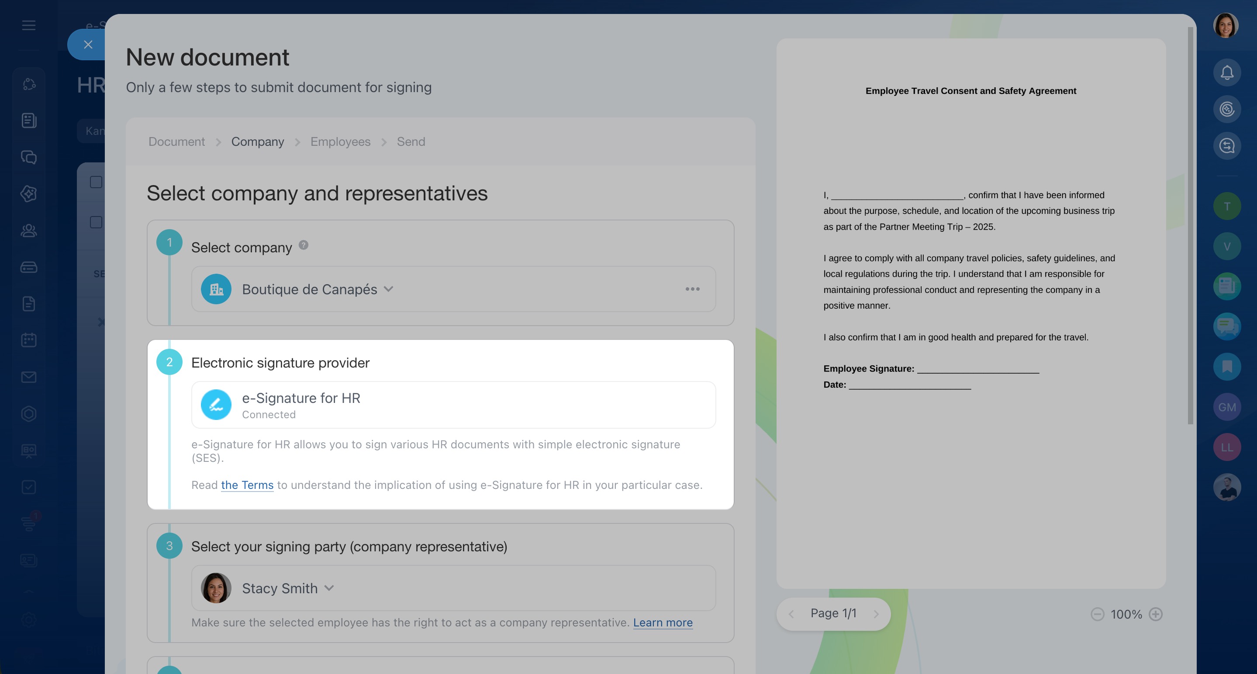
Task: Open the chat bubbles icon in left sidebar
Action: (x=29, y=157)
